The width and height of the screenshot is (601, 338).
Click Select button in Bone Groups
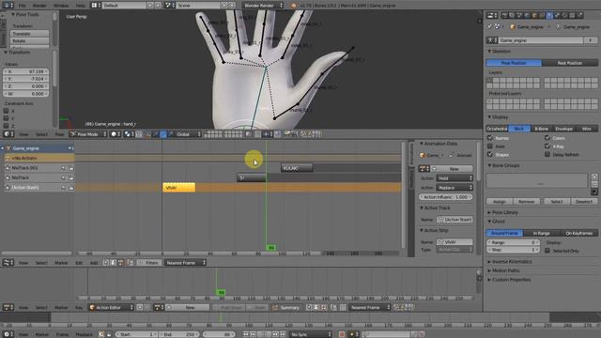pyautogui.click(x=557, y=202)
